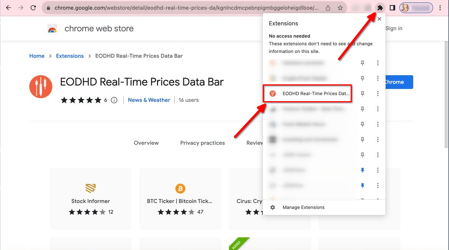The width and height of the screenshot is (449, 250).
Task: Switch to the Reviews tab
Action: [255, 143]
